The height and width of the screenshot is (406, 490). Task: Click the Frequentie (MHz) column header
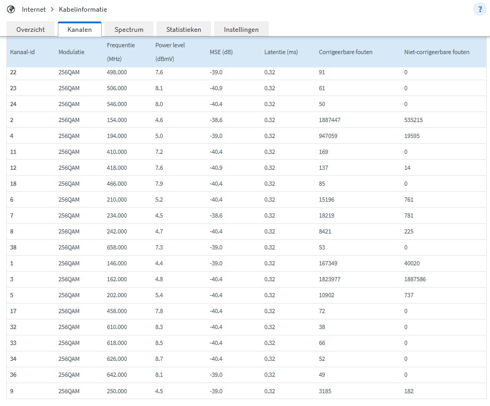[x=120, y=52]
